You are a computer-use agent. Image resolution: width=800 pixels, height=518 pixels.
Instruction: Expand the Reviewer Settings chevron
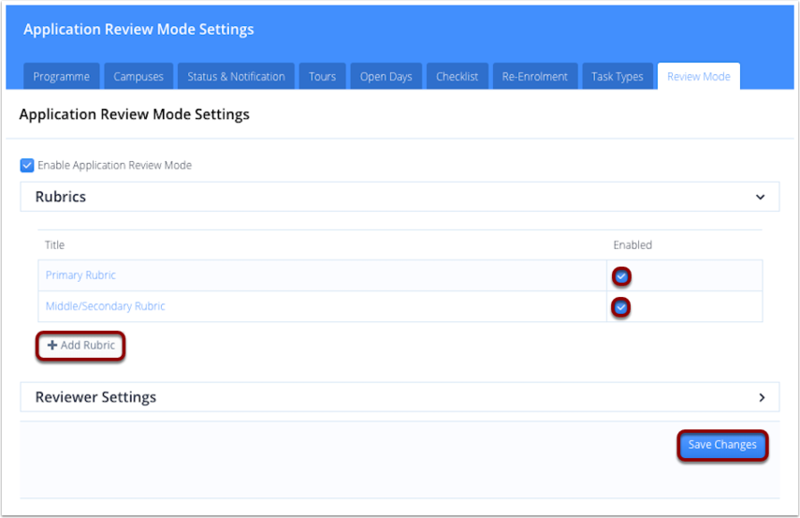tap(762, 397)
